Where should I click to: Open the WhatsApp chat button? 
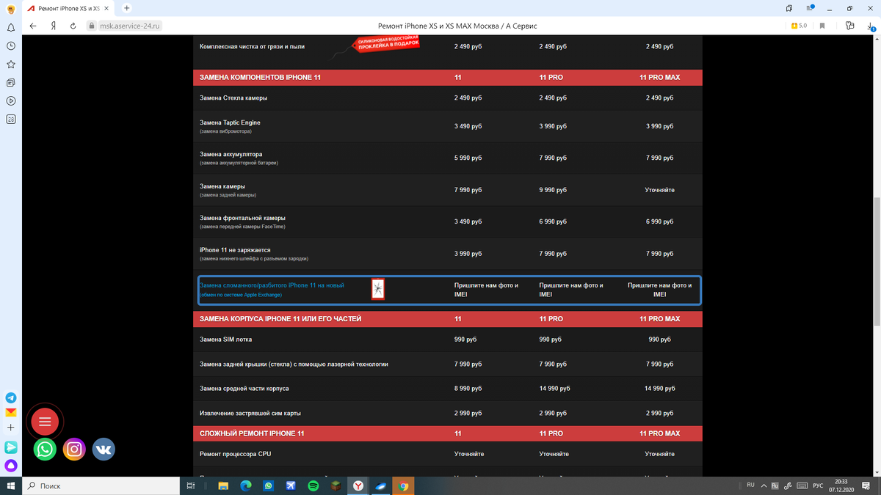45,449
